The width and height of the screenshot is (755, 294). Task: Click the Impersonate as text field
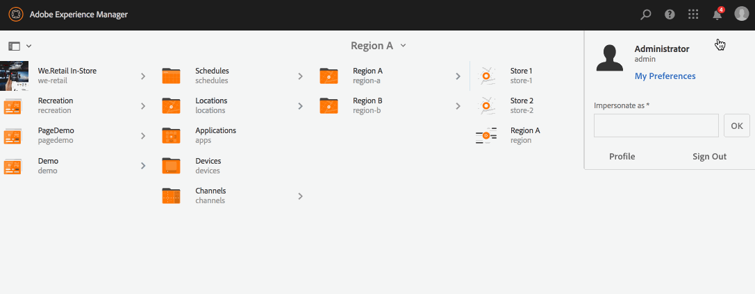(656, 126)
